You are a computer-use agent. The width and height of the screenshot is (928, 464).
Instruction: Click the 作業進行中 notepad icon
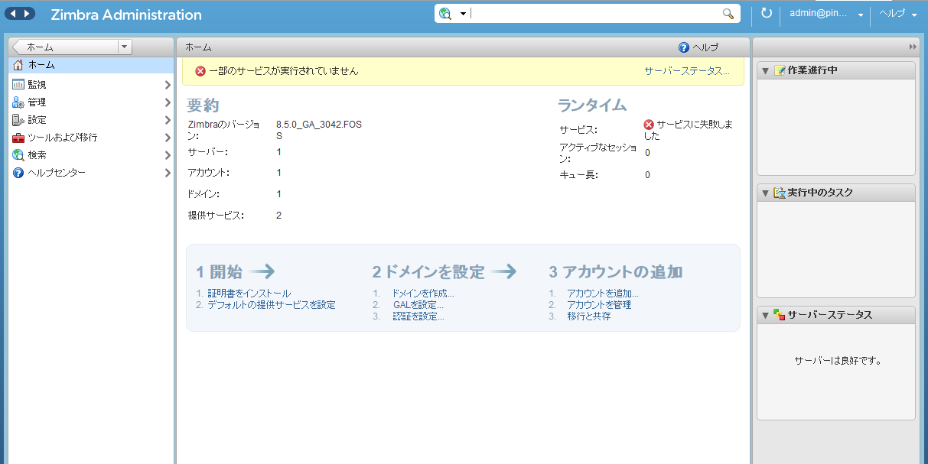pyautogui.click(x=780, y=70)
